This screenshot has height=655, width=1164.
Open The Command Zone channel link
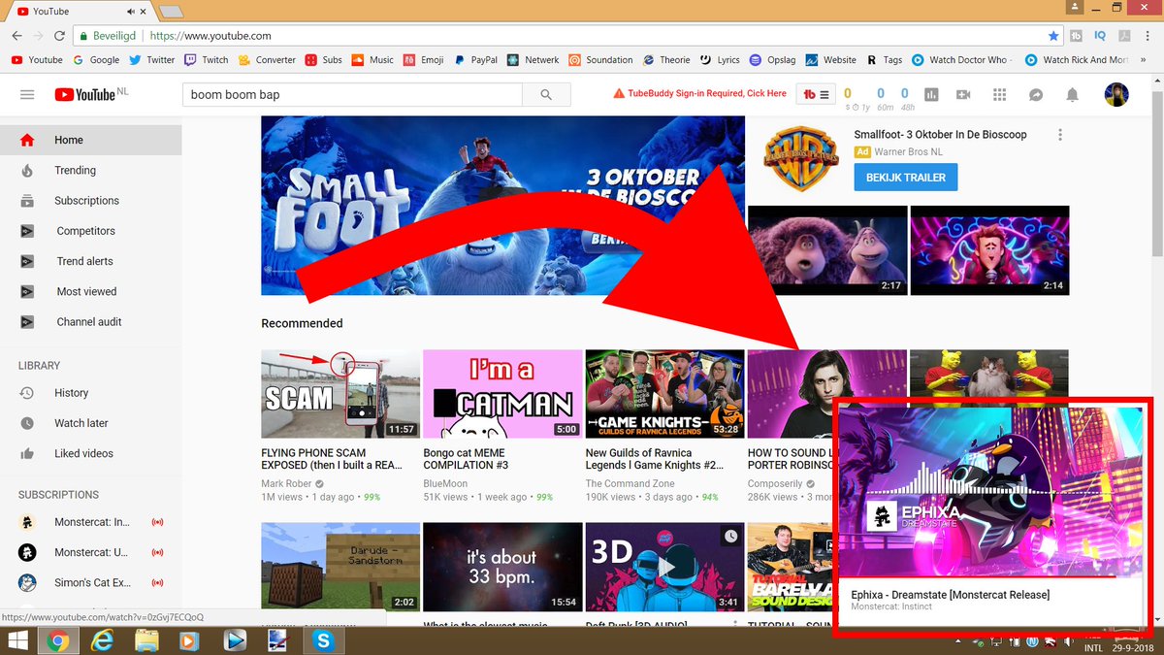[x=630, y=483]
